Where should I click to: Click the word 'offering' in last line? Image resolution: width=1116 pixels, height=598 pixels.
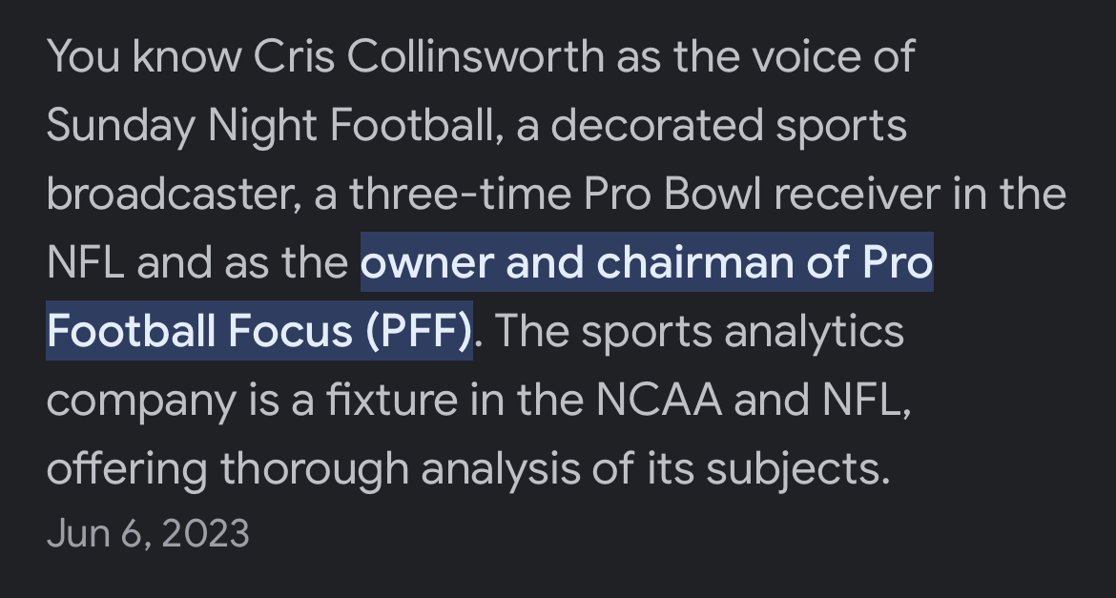127,470
